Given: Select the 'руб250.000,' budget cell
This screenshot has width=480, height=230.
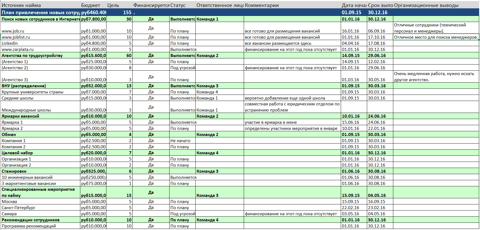Looking at the screenshot, I should pyautogui.click(x=93, y=177).
